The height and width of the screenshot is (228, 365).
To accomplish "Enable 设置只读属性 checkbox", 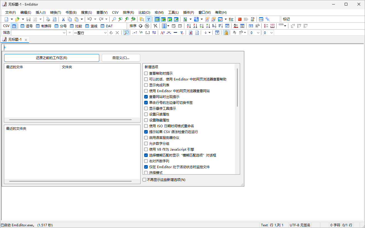I will click(146, 114).
